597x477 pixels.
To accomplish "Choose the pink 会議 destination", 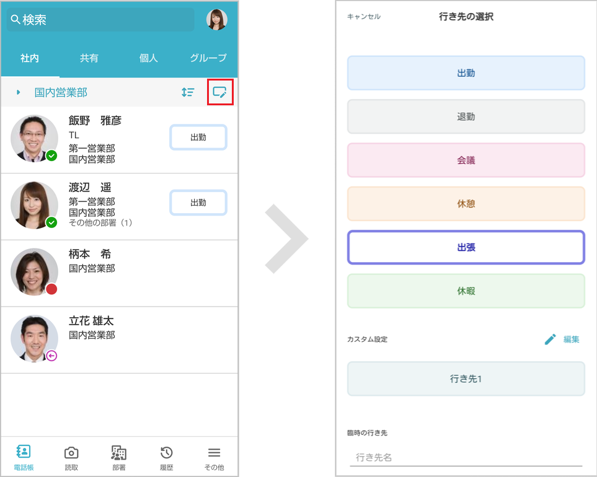I will 466,160.
